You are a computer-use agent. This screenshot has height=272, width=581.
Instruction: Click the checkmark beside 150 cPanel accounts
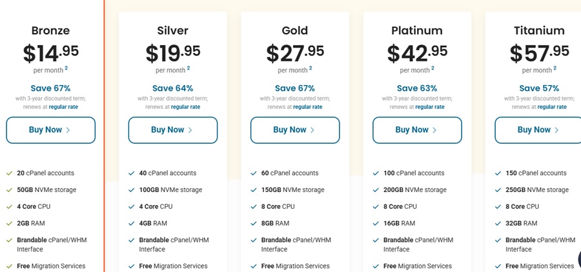click(498, 173)
